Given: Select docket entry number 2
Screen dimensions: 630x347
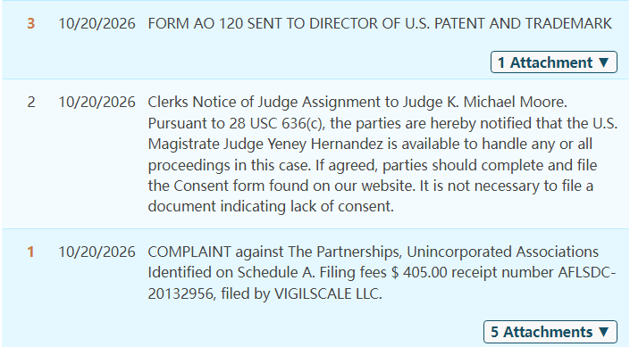Looking at the screenshot, I should click(31, 102).
